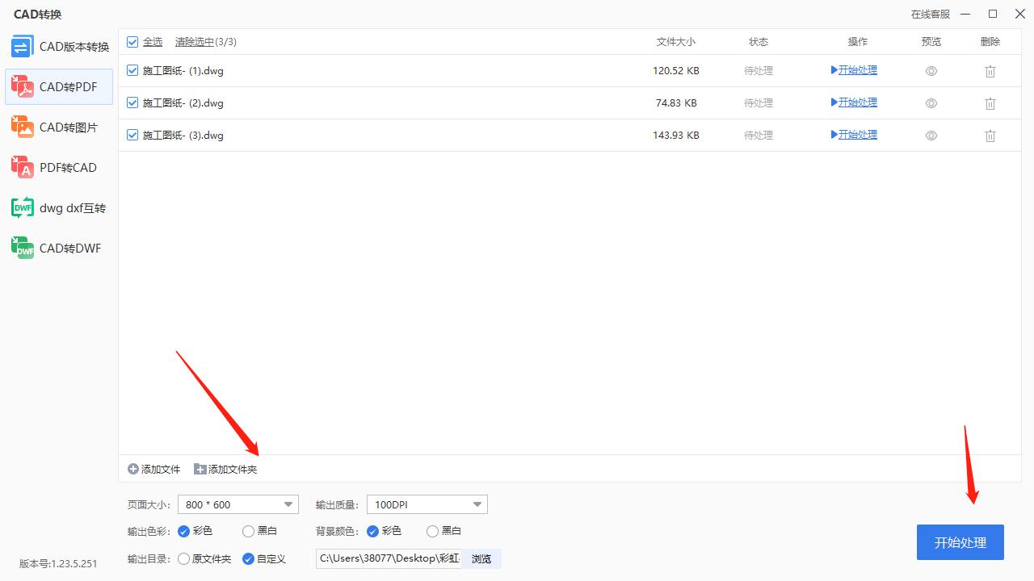Click the 状态 column header
The width and height of the screenshot is (1034, 581).
pyautogui.click(x=759, y=42)
